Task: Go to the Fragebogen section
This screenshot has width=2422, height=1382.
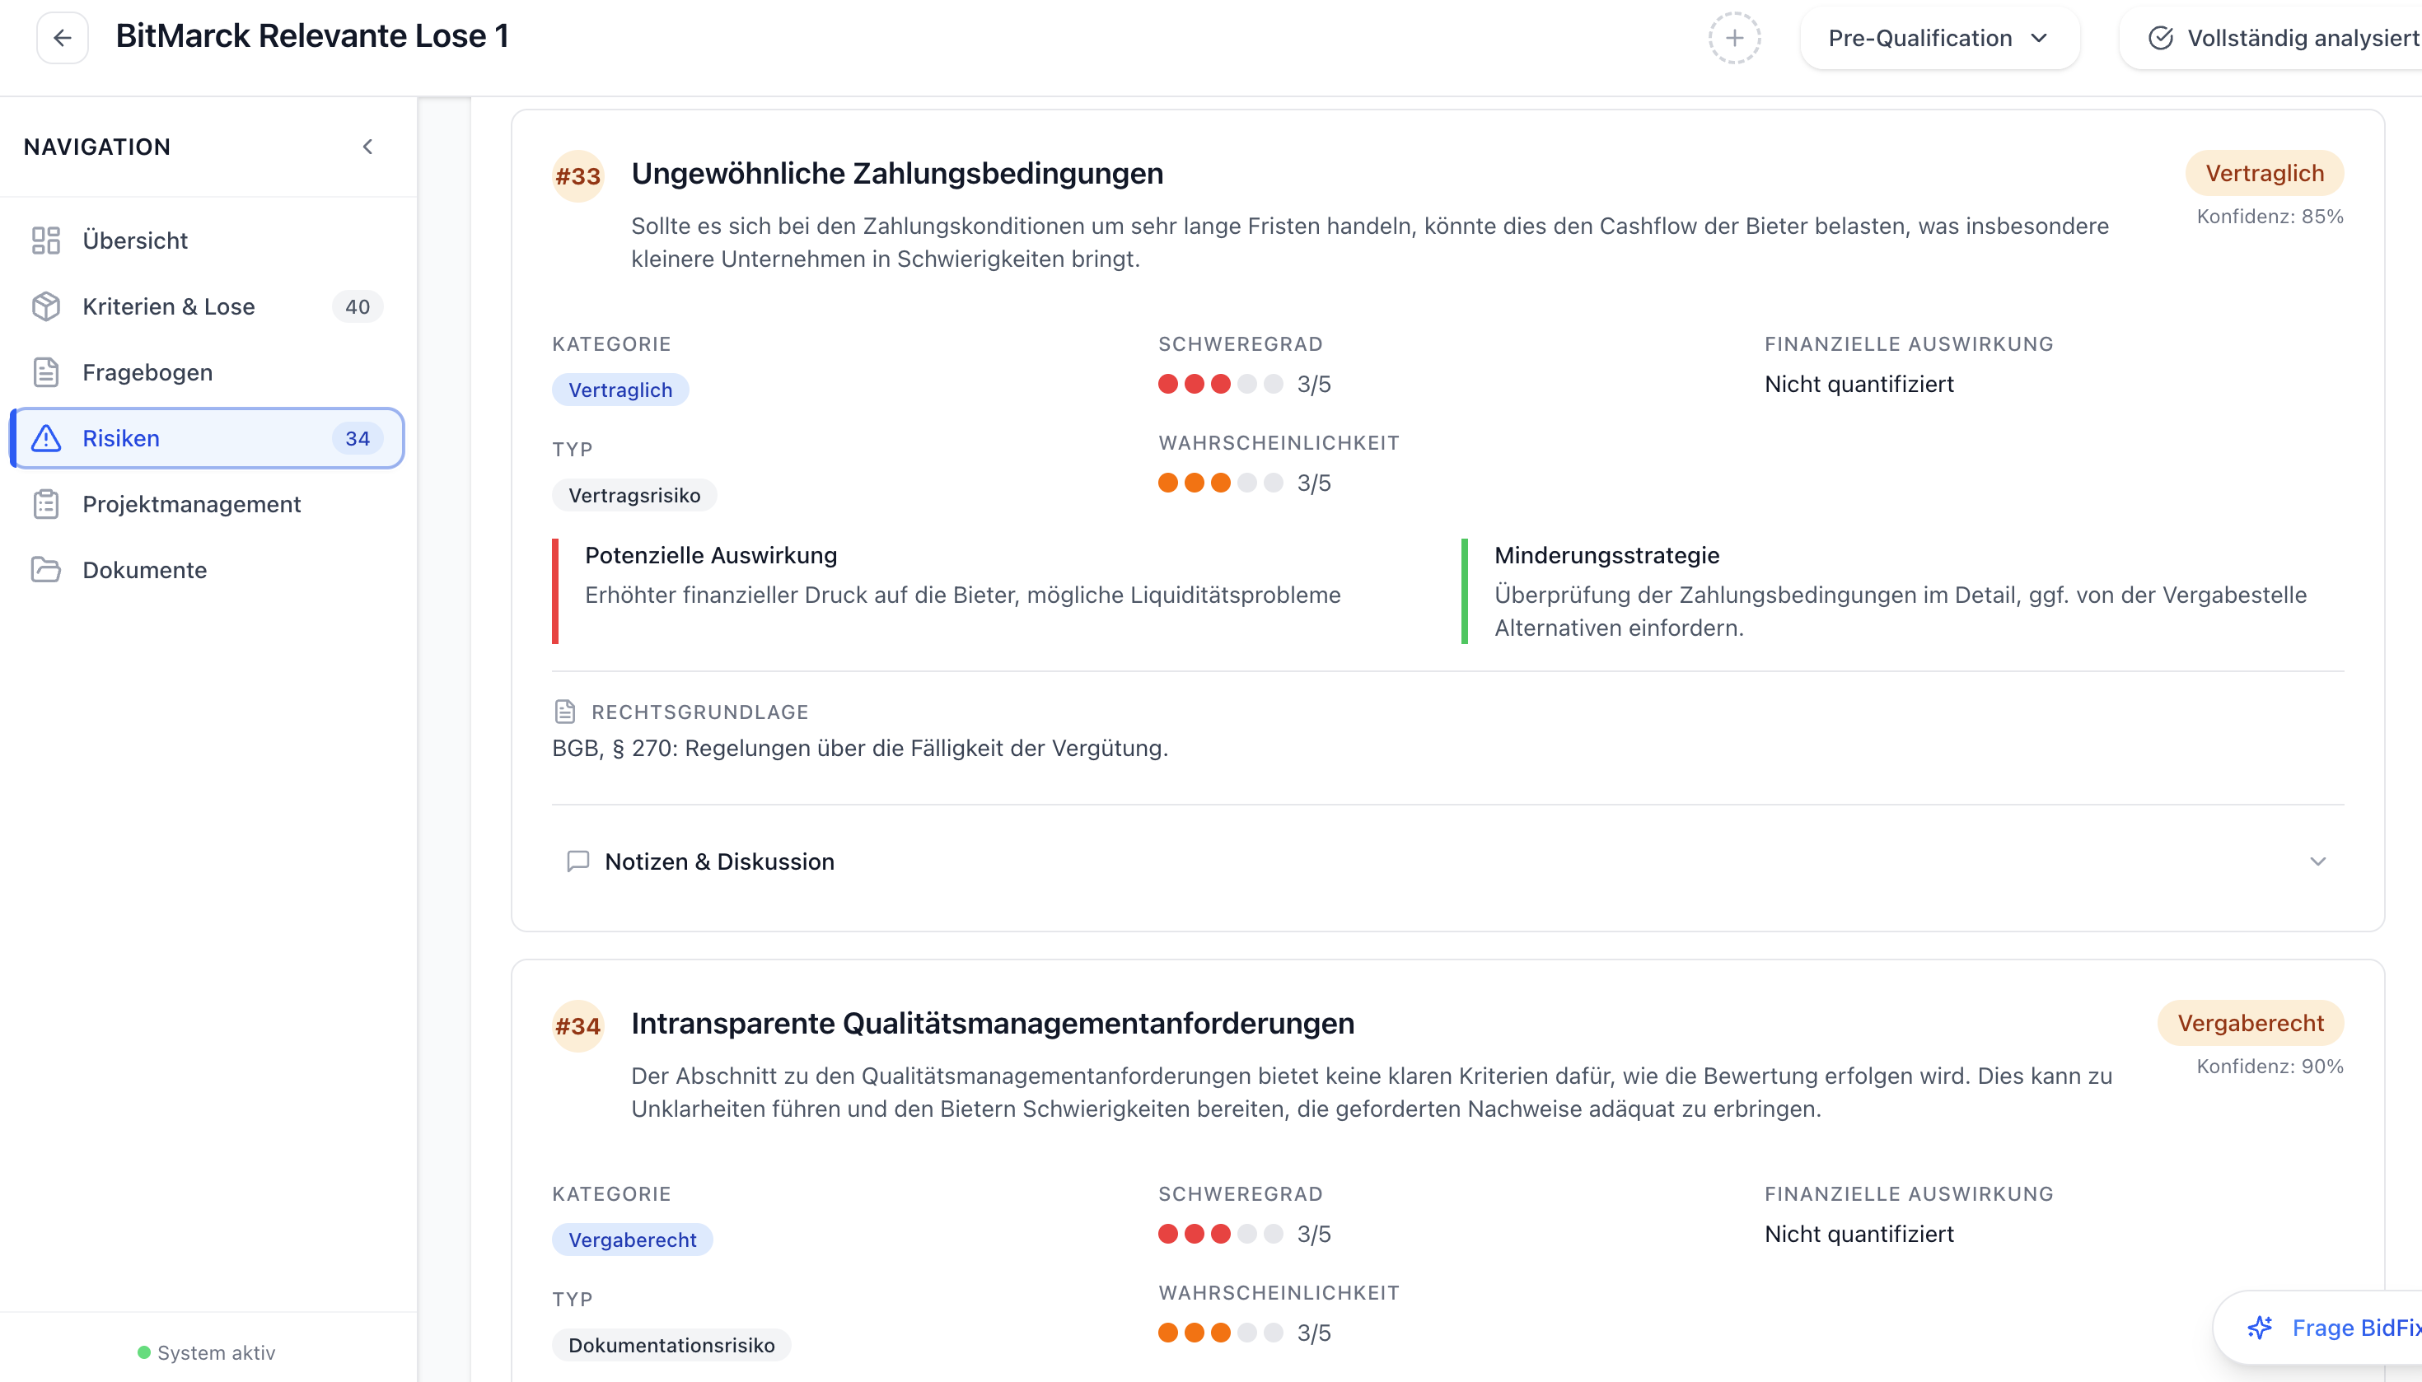Action: coord(147,372)
